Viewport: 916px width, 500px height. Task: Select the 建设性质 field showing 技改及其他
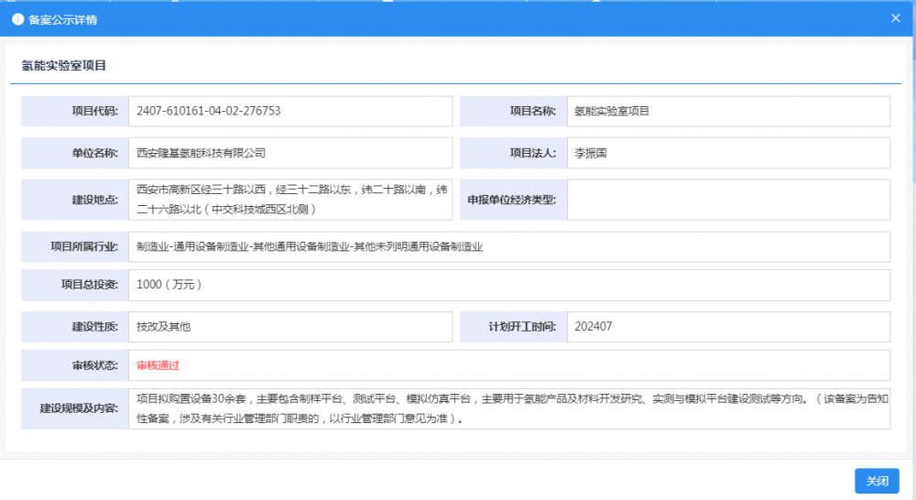point(290,327)
